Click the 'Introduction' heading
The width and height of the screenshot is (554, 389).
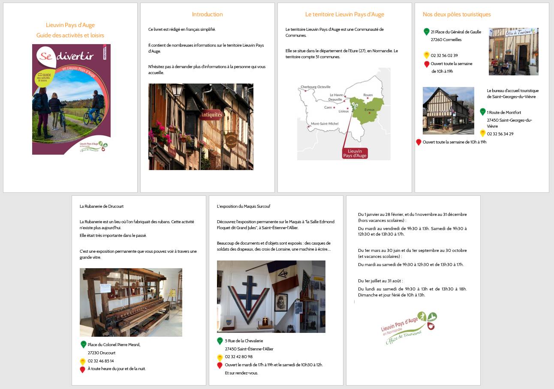[207, 14]
